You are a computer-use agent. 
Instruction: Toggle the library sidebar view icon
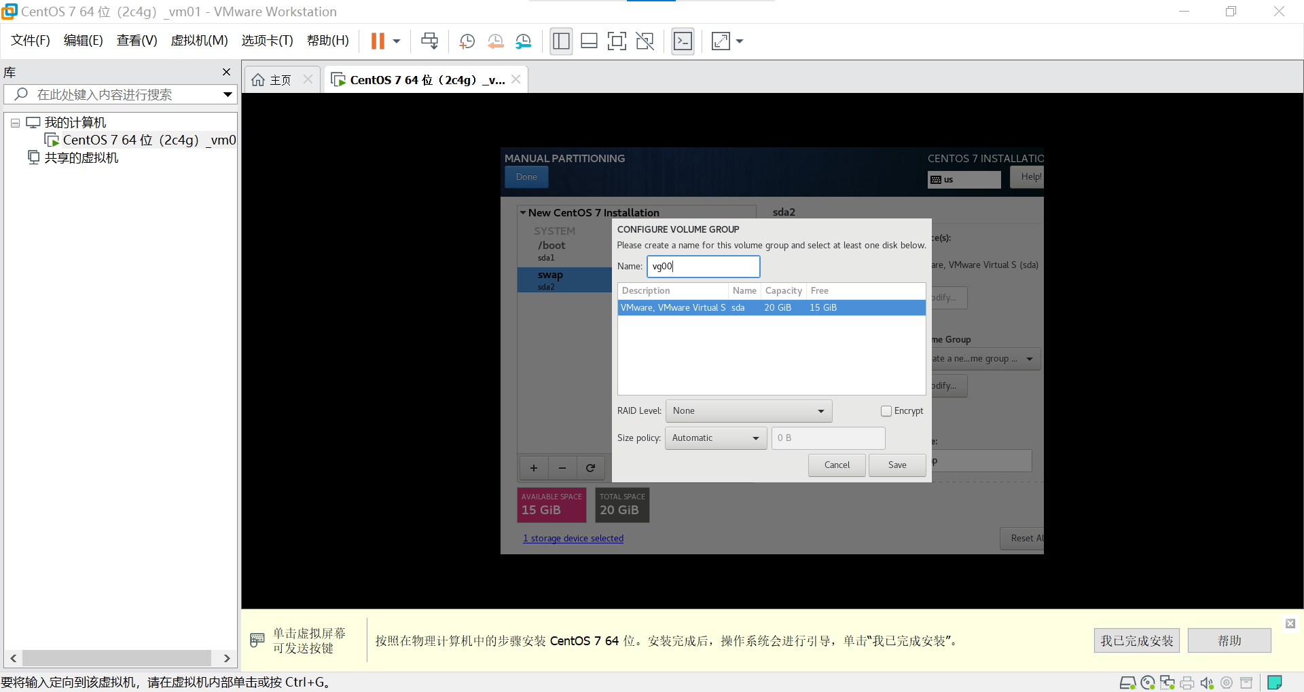click(x=561, y=41)
